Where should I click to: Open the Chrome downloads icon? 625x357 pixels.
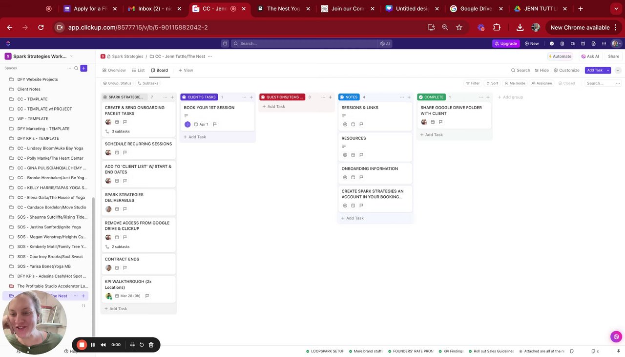coord(520,28)
